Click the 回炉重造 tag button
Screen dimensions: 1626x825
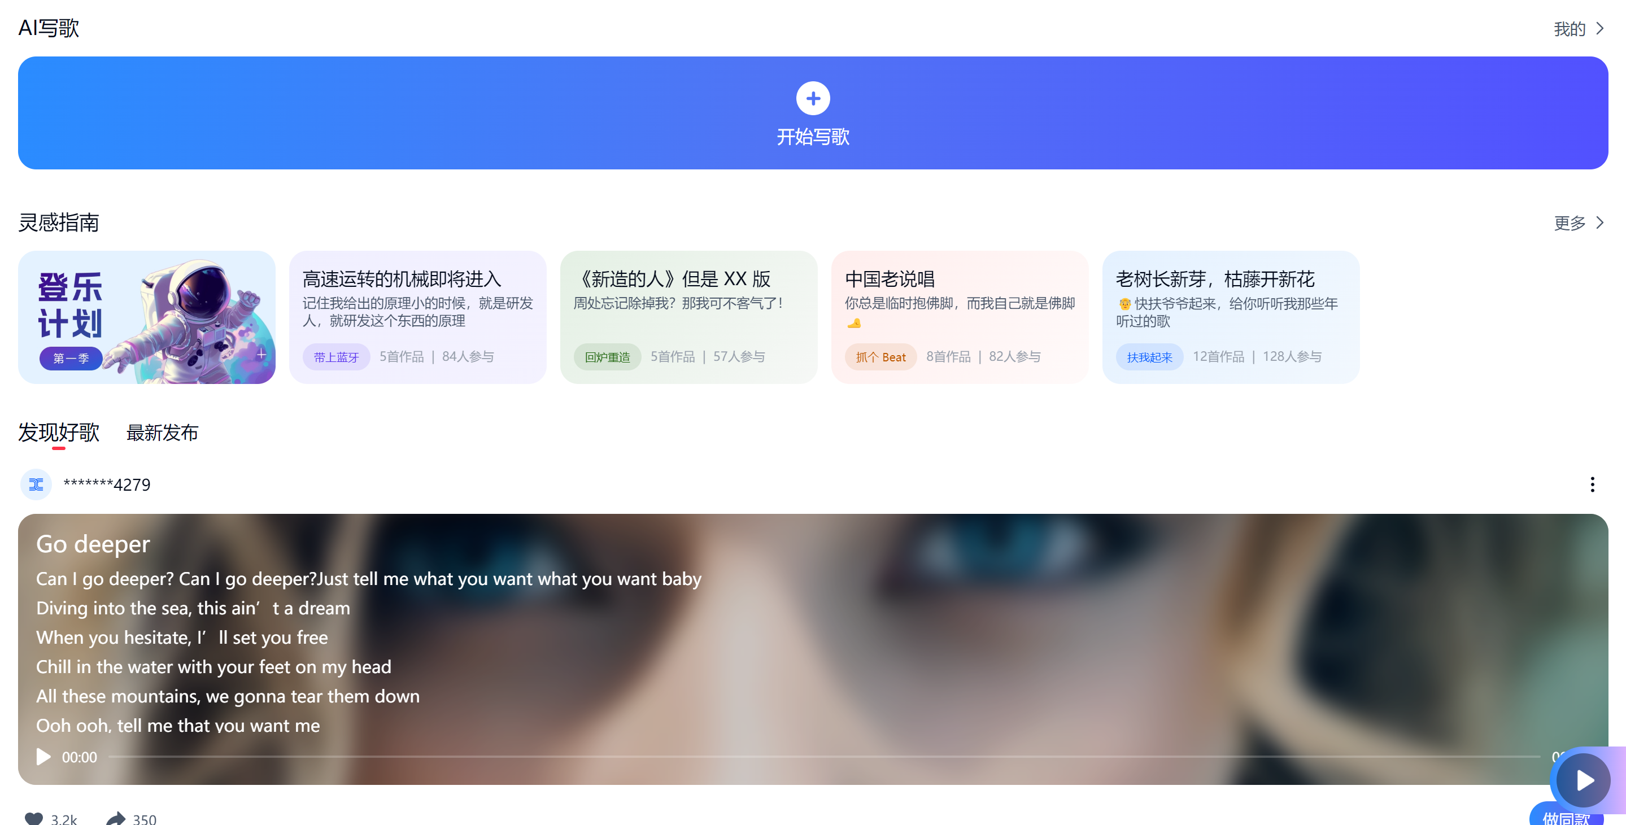(607, 357)
